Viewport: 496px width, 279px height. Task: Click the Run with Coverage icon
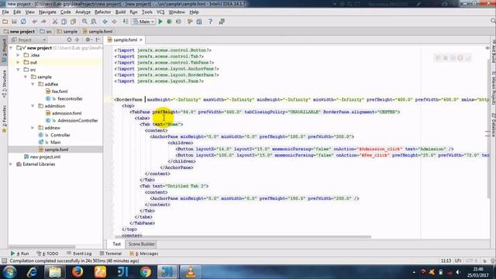point(179,22)
